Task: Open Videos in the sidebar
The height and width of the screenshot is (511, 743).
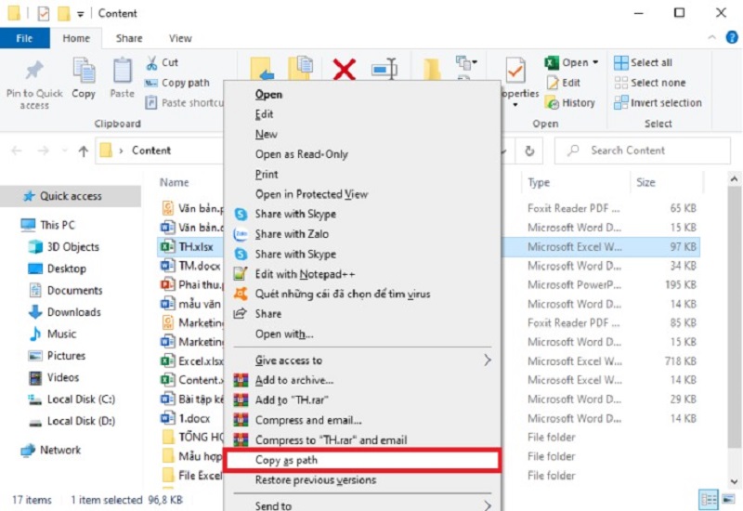Action: click(54, 378)
